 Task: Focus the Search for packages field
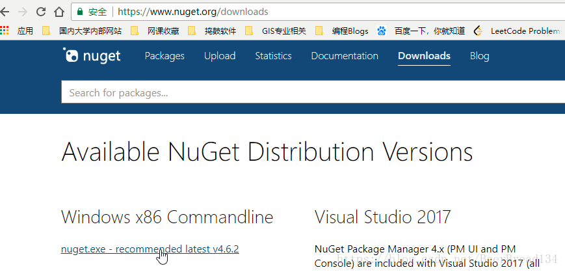coord(312,92)
